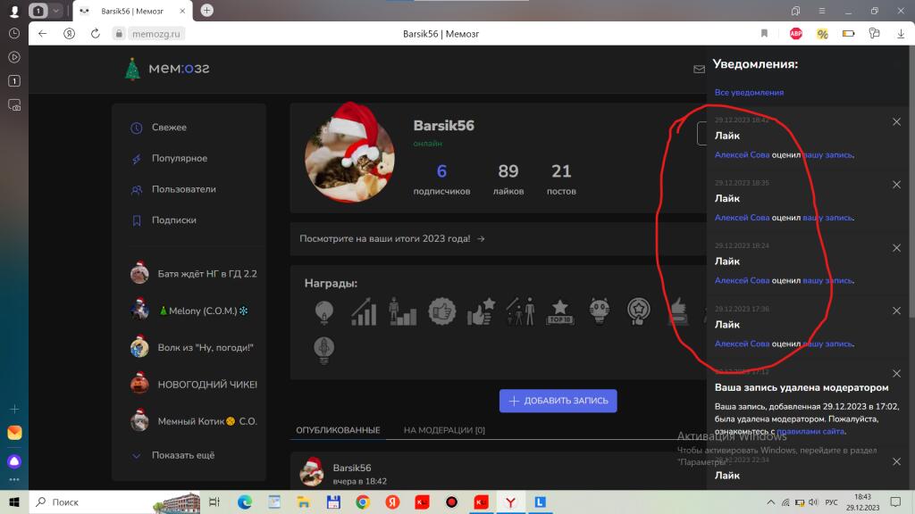Open Google Chrome from the taskbar
Screen dimensions: 915x514
pyautogui.click(x=363, y=502)
